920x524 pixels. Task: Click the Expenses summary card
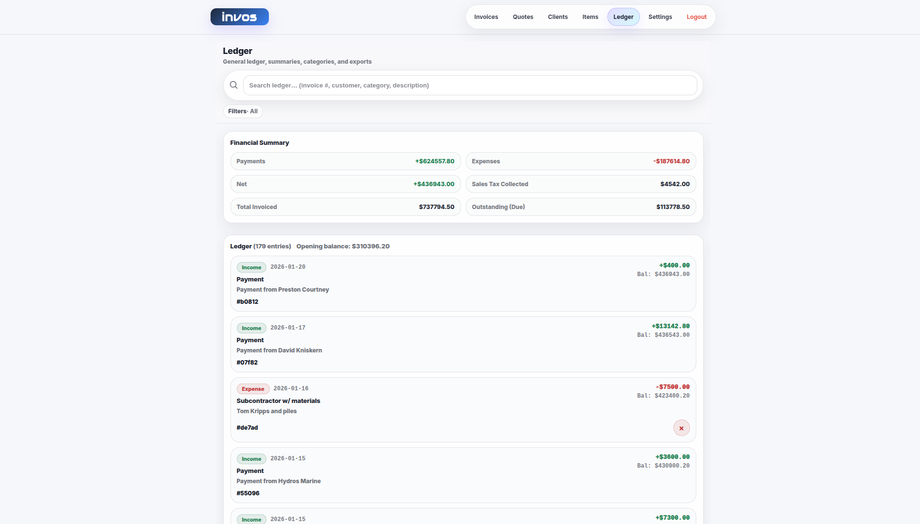(581, 161)
